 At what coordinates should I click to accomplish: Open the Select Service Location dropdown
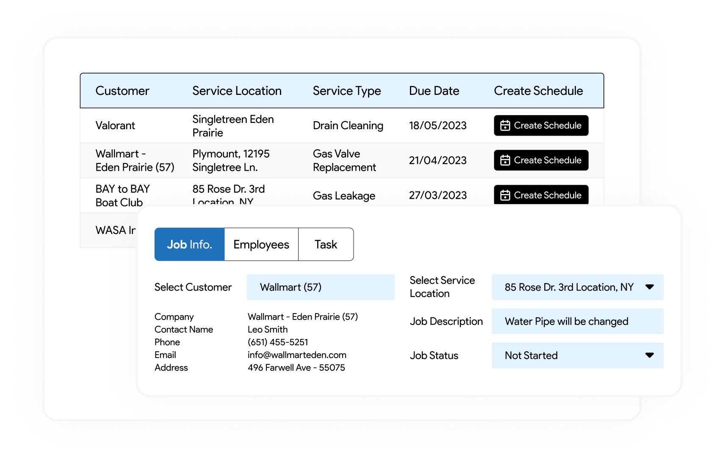577,287
